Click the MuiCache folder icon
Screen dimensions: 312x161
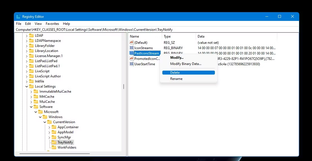pyautogui.click(x=36, y=102)
